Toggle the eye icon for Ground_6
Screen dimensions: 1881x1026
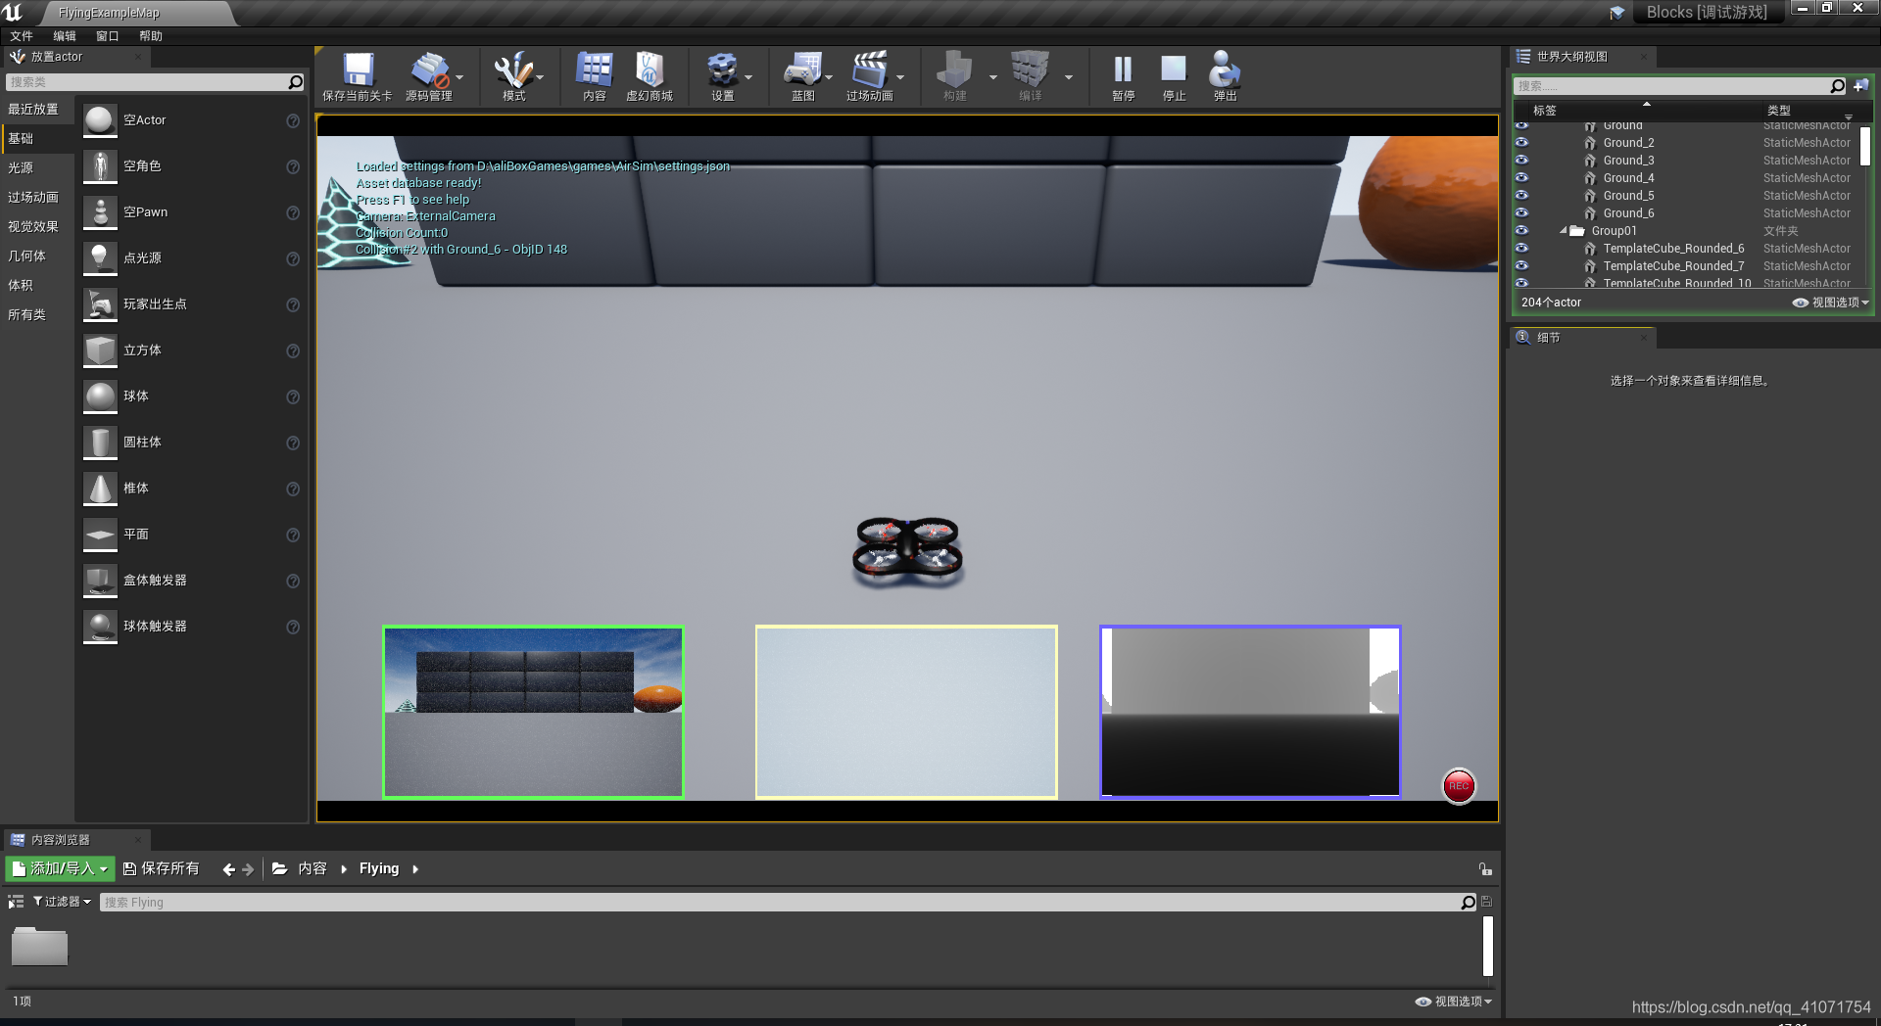coord(1521,212)
